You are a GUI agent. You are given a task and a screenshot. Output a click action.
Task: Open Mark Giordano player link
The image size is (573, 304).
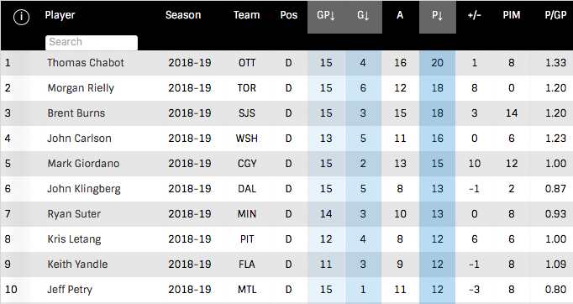click(x=83, y=164)
